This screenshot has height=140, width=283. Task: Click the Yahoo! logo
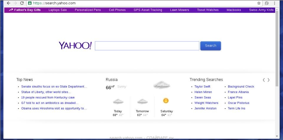75,45
